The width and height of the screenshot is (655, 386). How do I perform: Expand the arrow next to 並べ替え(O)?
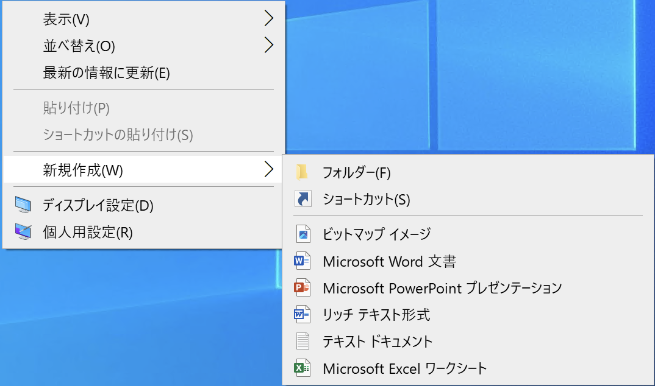268,46
